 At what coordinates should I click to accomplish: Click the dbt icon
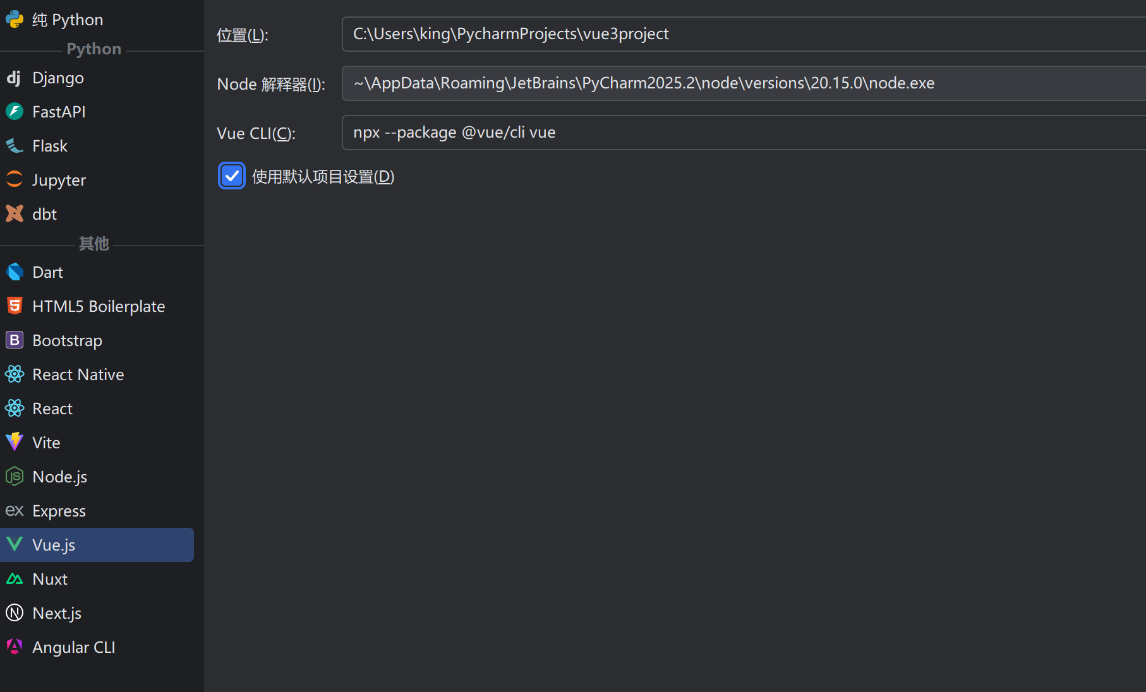pos(15,214)
